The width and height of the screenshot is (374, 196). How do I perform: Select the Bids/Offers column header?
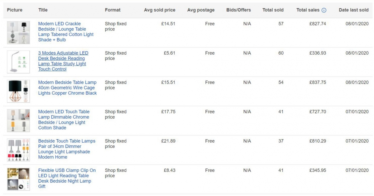[x=238, y=10]
